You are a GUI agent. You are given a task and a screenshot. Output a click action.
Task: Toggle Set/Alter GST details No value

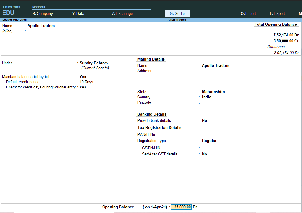204,154
